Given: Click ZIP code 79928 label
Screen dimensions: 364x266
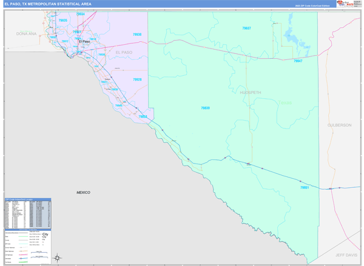Looking at the screenshot, I should pyautogui.click(x=137, y=79).
